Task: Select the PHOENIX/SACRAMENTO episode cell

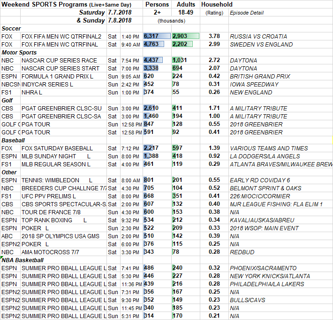Action: [263, 268]
